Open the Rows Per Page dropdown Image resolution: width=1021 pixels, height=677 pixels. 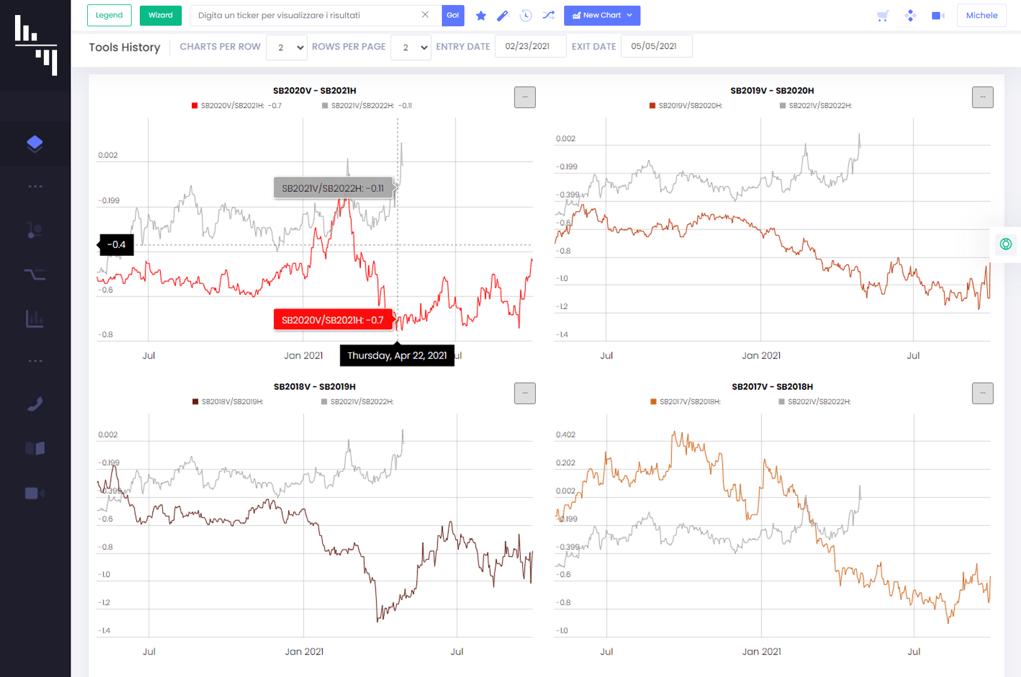(411, 47)
